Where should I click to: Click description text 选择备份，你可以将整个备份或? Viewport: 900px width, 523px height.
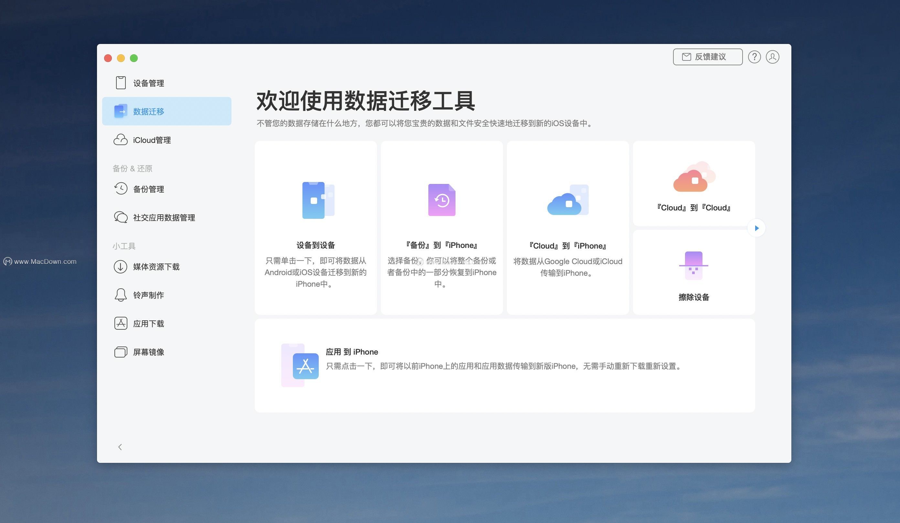442,261
